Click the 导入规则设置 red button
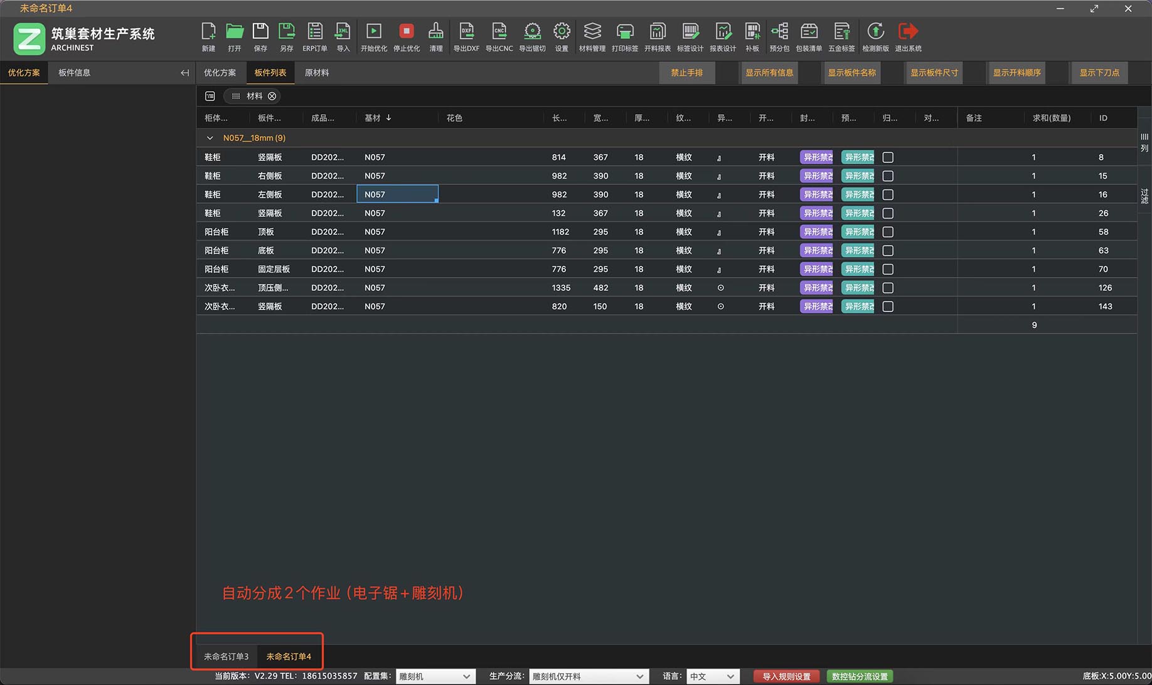Viewport: 1152px width, 685px height. (x=786, y=676)
